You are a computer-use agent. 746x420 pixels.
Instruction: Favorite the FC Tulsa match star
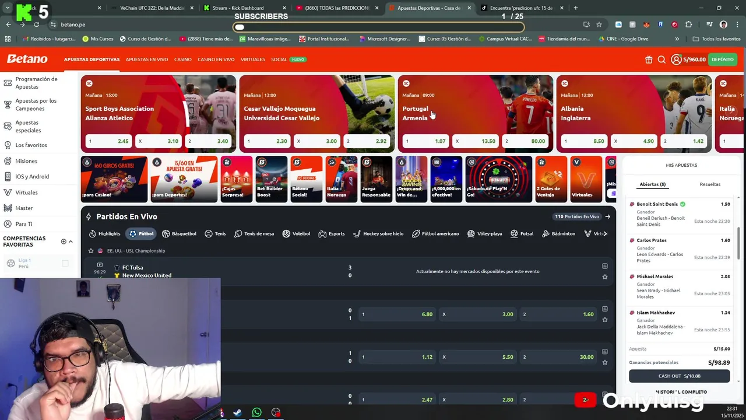(x=605, y=277)
